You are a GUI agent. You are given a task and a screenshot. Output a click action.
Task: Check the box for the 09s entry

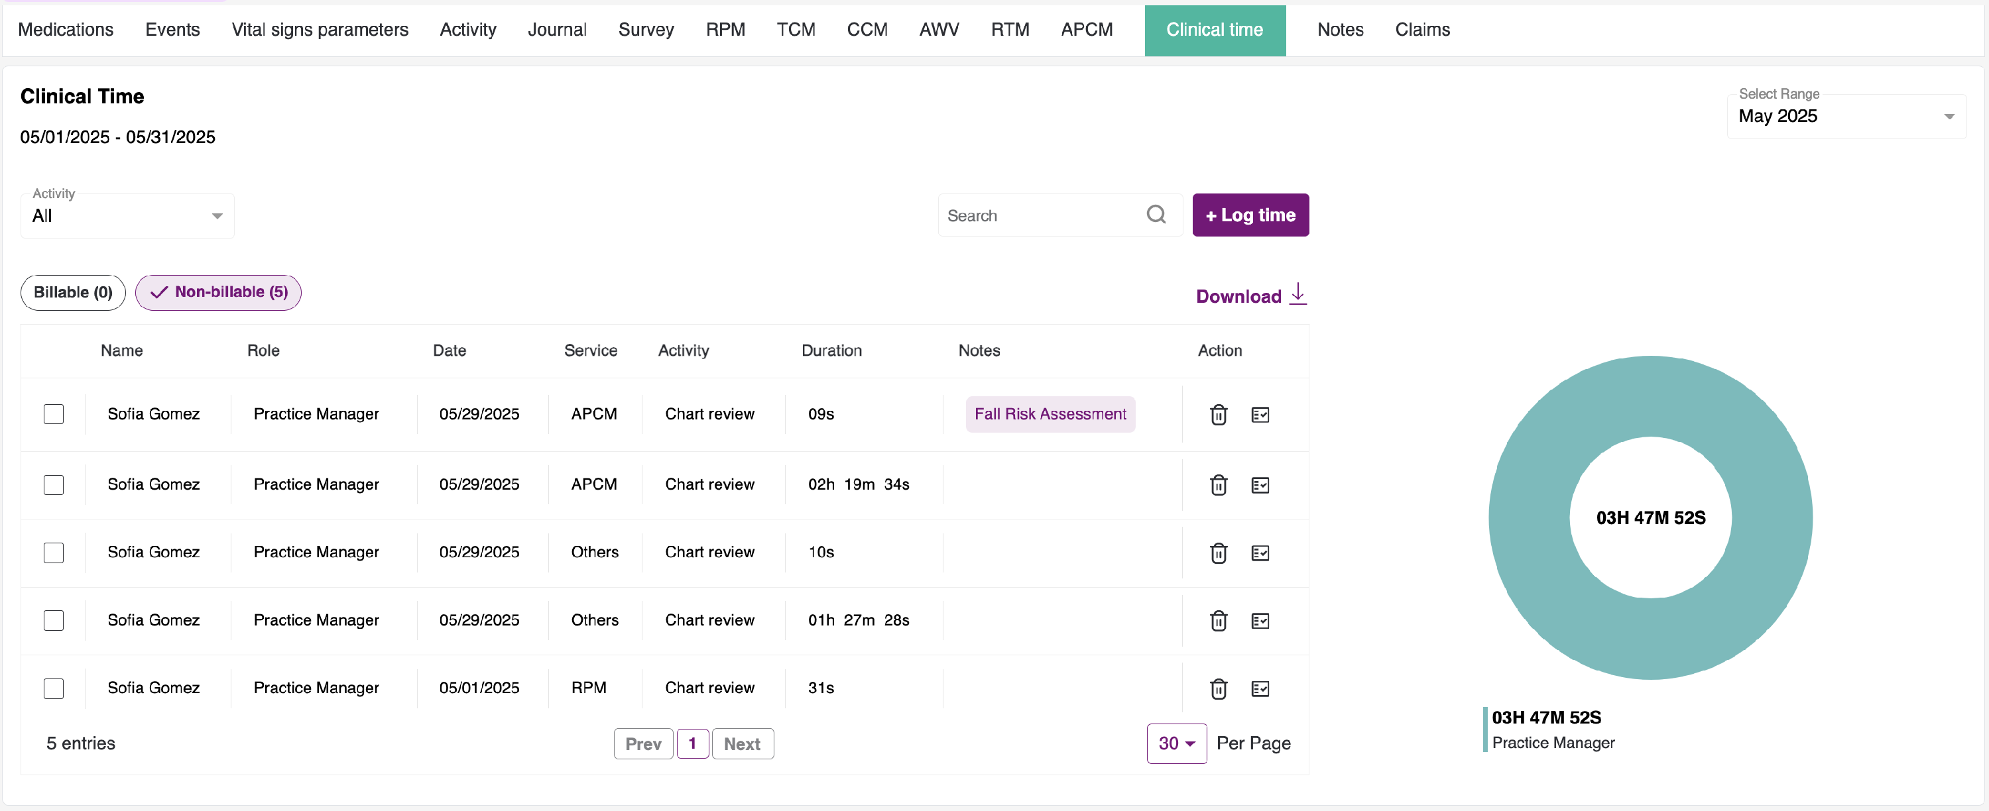(x=53, y=414)
